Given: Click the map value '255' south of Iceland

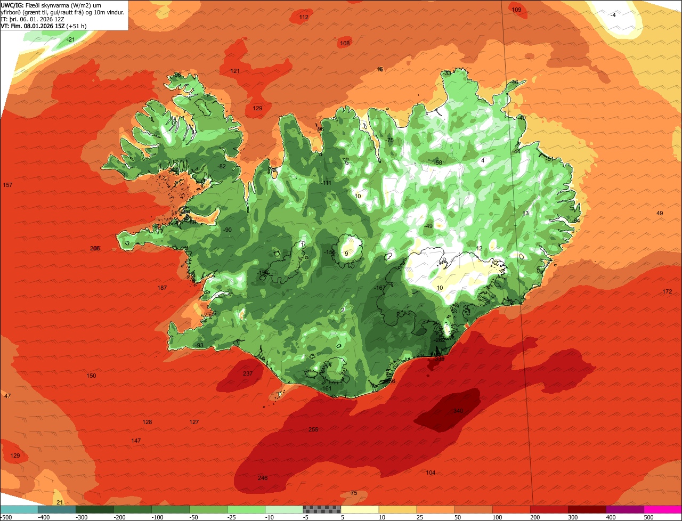Looking at the screenshot, I should pyautogui.click(x=313, y=429).
